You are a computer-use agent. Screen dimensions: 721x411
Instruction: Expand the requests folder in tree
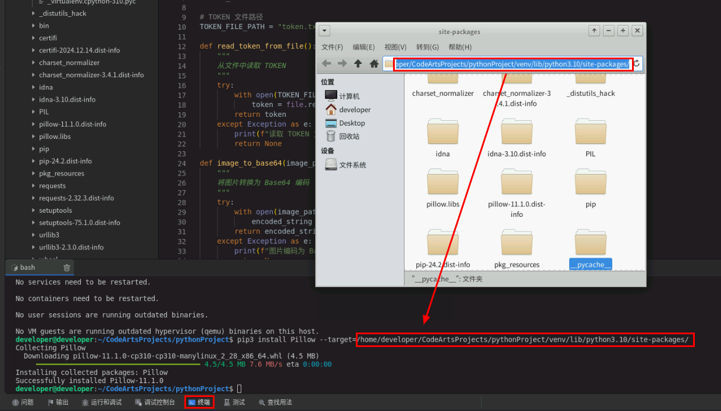[34, 186]
